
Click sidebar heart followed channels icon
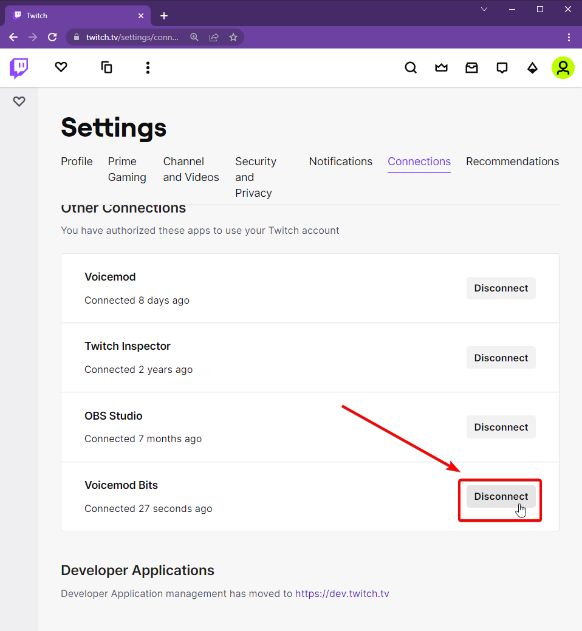(x=19, y=101)
